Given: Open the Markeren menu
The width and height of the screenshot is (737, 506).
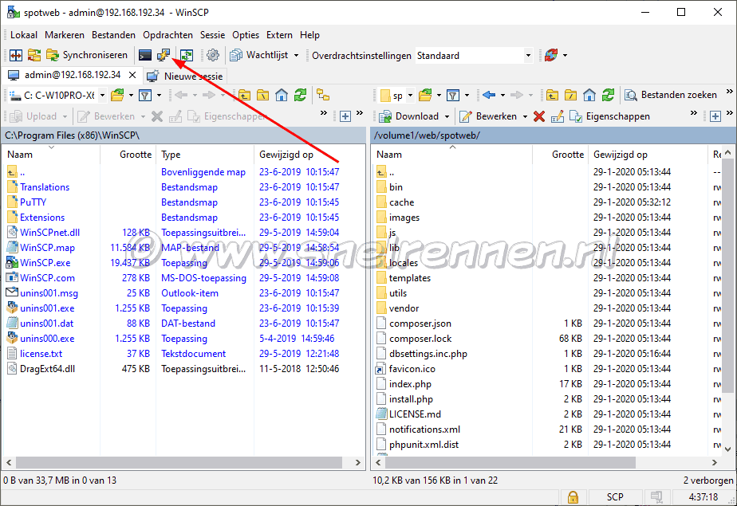Looking at the screenshot, I should (x=65, y=35).
